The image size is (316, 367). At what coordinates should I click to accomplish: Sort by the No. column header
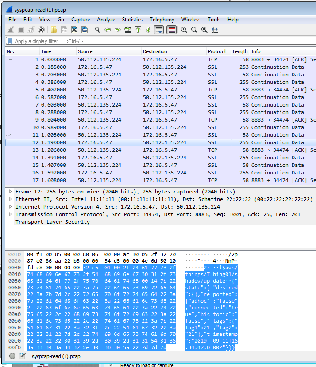click(x=22, y=51)
